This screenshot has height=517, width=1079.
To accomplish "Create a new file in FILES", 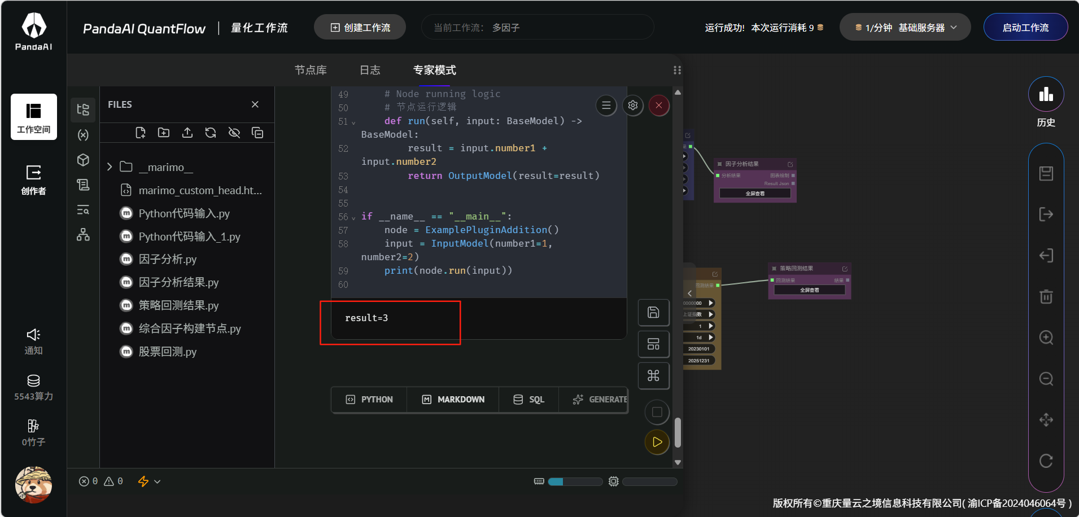I will coord(141,133).
